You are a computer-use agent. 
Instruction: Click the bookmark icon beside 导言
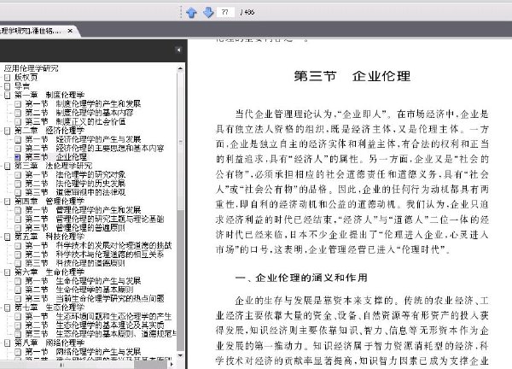click(x=7, y=86)
